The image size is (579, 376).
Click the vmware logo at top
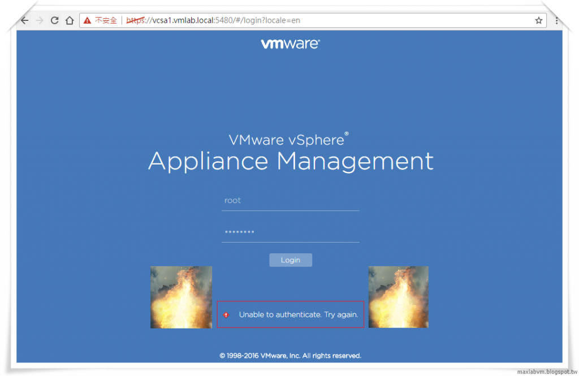tap(290, 44)
